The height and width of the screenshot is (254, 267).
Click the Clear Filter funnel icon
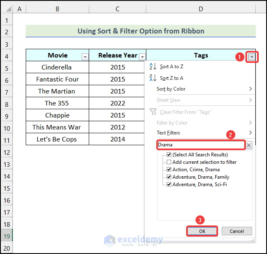[x=153, y=112]
